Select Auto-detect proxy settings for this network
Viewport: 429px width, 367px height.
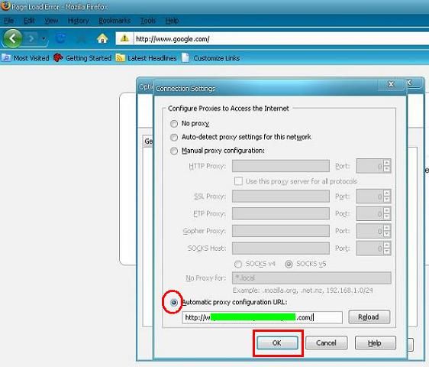coord(174,138)
